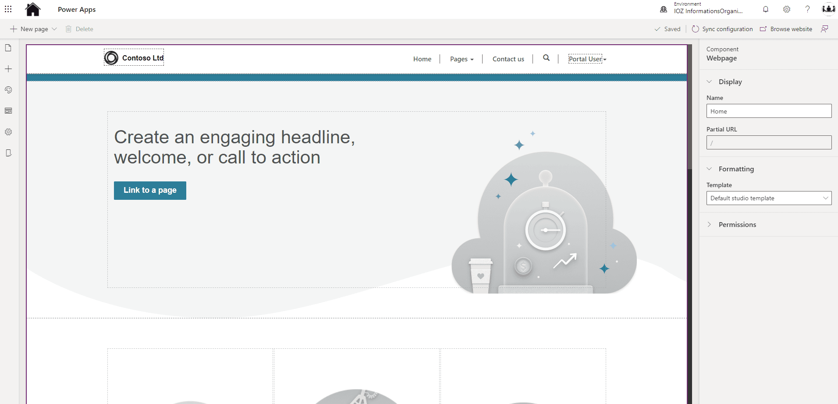This screenshot has height=404, width=838.
Task: Expand the Permissions section
Action: [x=737, y=224]
